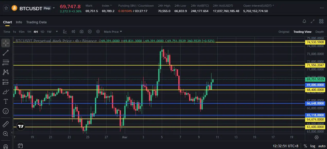Open the go-to-date calendar icon
The height and width of the screenshot is (149, 327).
click(x=20, y=146)
